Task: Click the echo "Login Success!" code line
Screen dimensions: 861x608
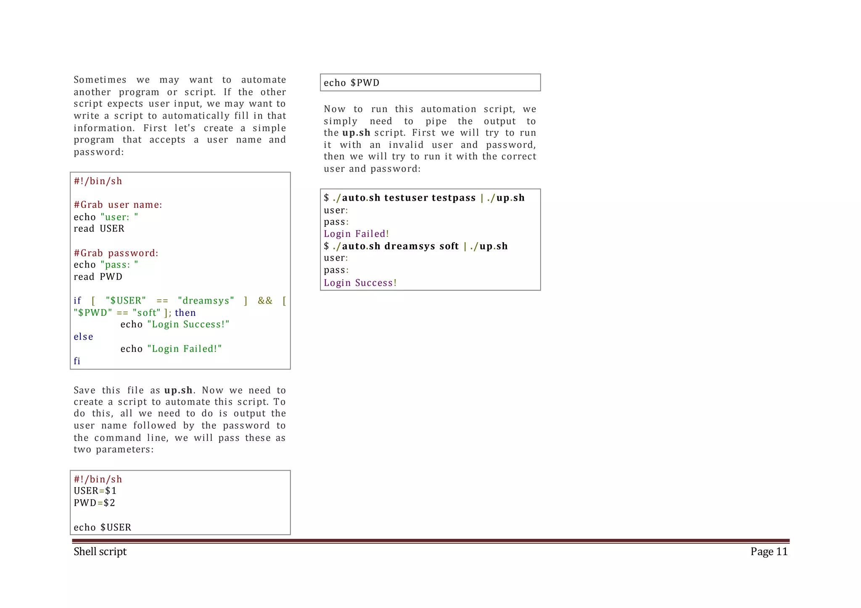Action: click(x=175, y=325)
